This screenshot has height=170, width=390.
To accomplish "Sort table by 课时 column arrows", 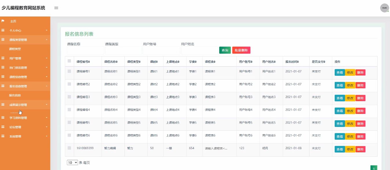I will [x=157, y=62].
